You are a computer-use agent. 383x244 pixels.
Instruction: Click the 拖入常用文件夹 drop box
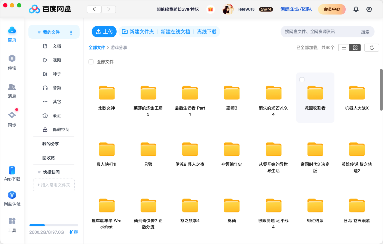(x=54, y=185)
